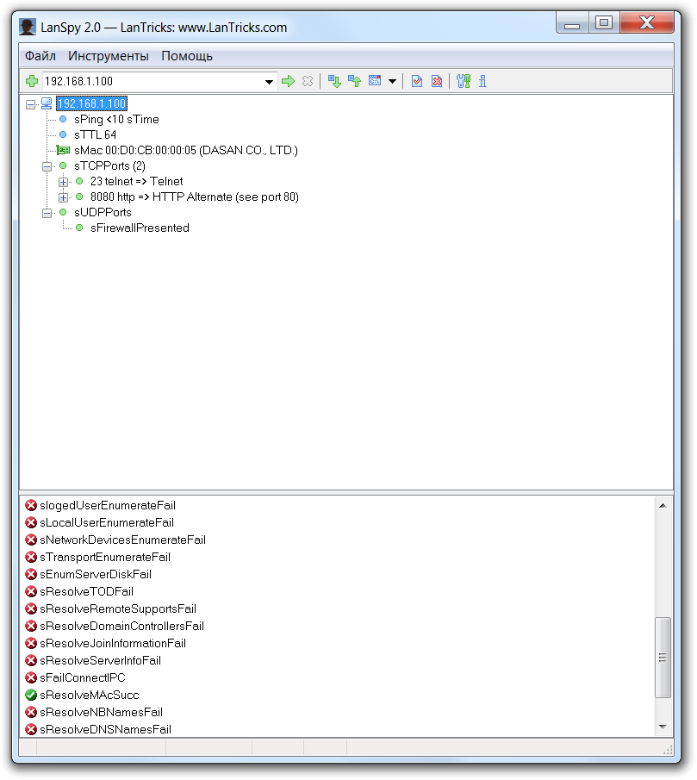Select the sPing <10 sTime row
This screenshot has height=780, width=697.
pos(116,120)
